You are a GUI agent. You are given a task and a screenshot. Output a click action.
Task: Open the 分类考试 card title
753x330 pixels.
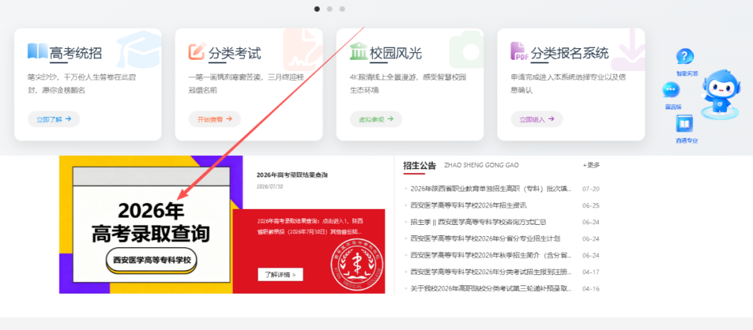tap(235, 53)
